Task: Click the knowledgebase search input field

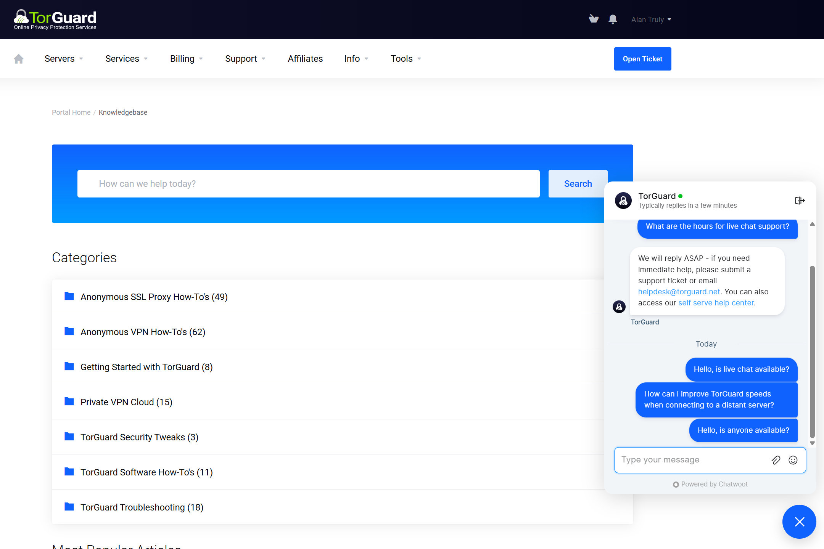Action: (308, 184)
